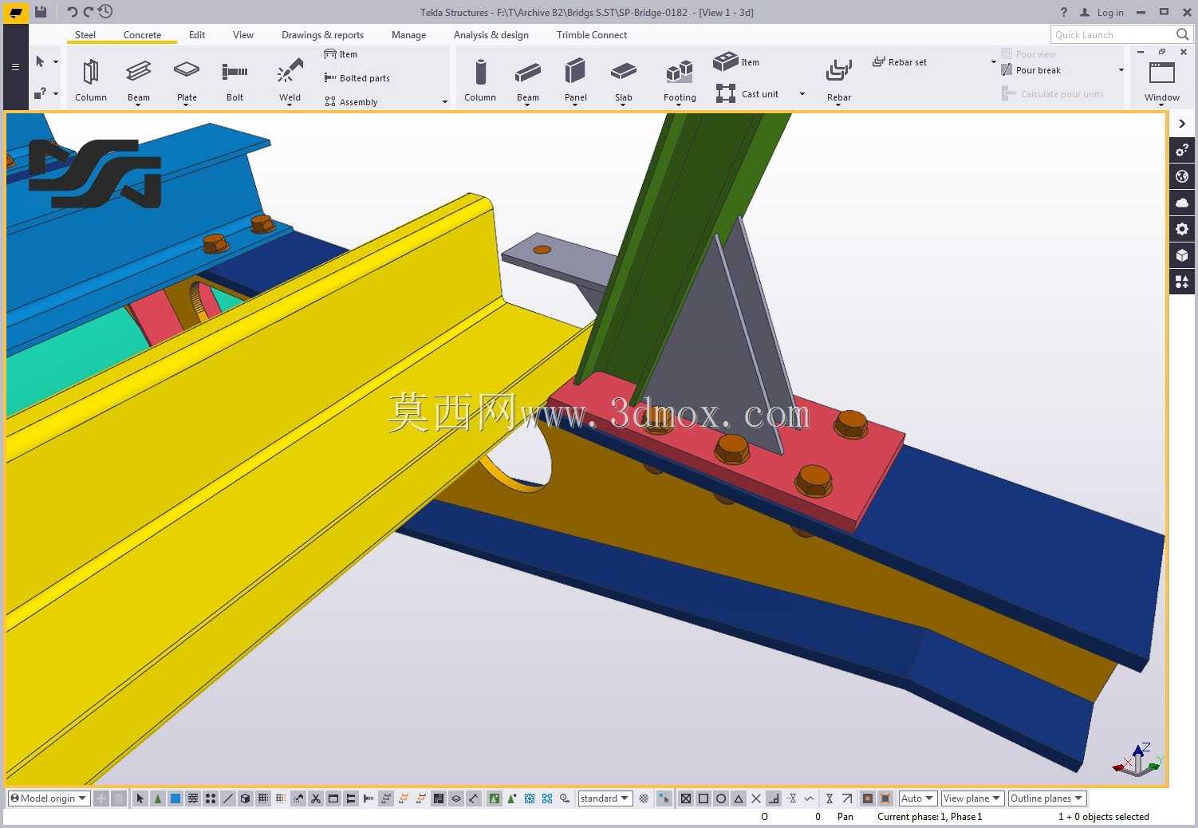Create a steel Column from the ribbon
Screen dimensions: 1198x828
(91, 80)
